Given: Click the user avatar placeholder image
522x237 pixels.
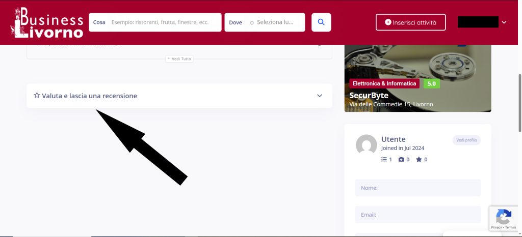Looking at the screenshot, I should click(366, 145).
